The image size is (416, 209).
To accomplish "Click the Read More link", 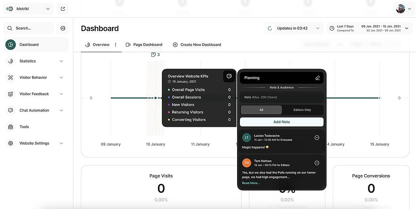I will (x=251, y=183).
